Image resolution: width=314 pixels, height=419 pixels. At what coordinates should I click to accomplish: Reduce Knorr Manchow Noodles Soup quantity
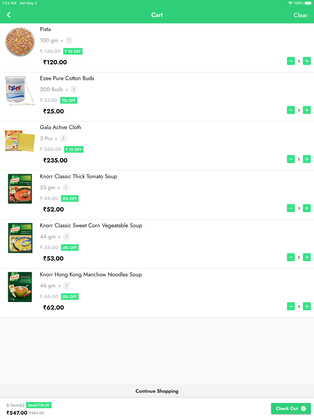click(x=291, y=306)
